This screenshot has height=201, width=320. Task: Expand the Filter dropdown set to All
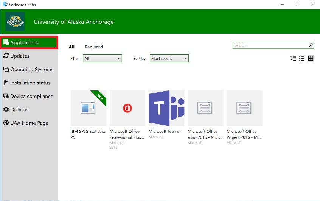coord(103,58)
